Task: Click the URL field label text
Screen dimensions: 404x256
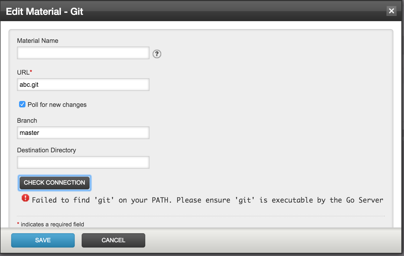Action: coord(23,72)
